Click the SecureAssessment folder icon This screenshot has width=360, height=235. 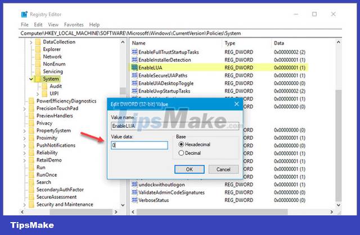click(x=31, y=197)
